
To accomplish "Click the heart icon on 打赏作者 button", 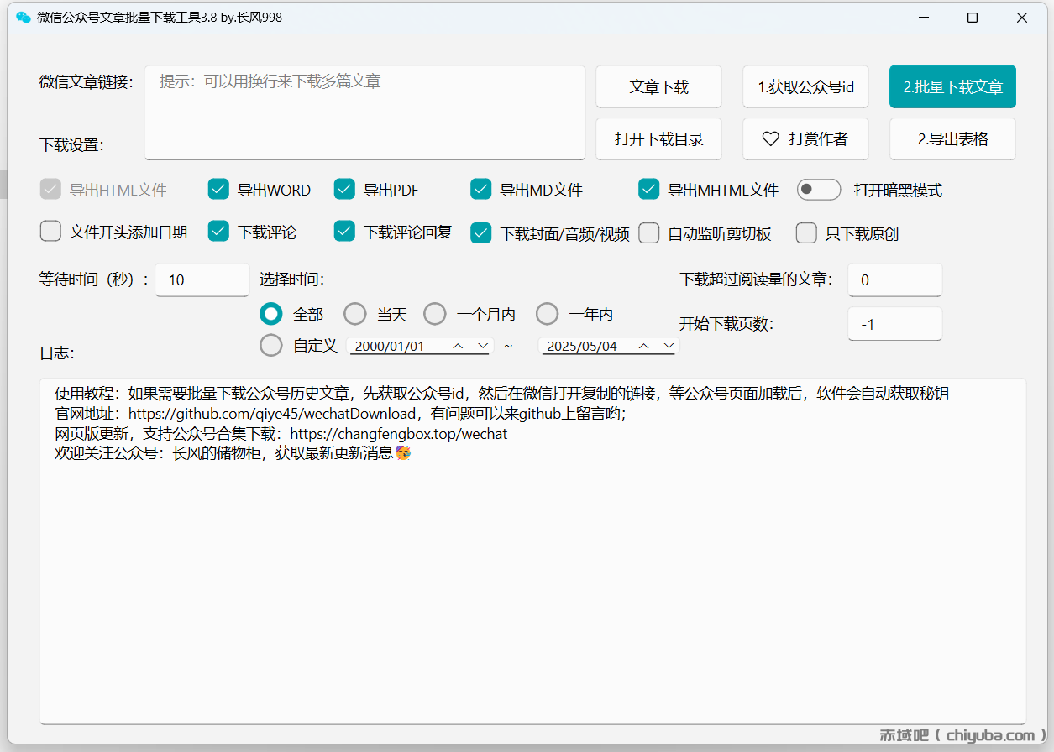I will (x=771, y=139).
